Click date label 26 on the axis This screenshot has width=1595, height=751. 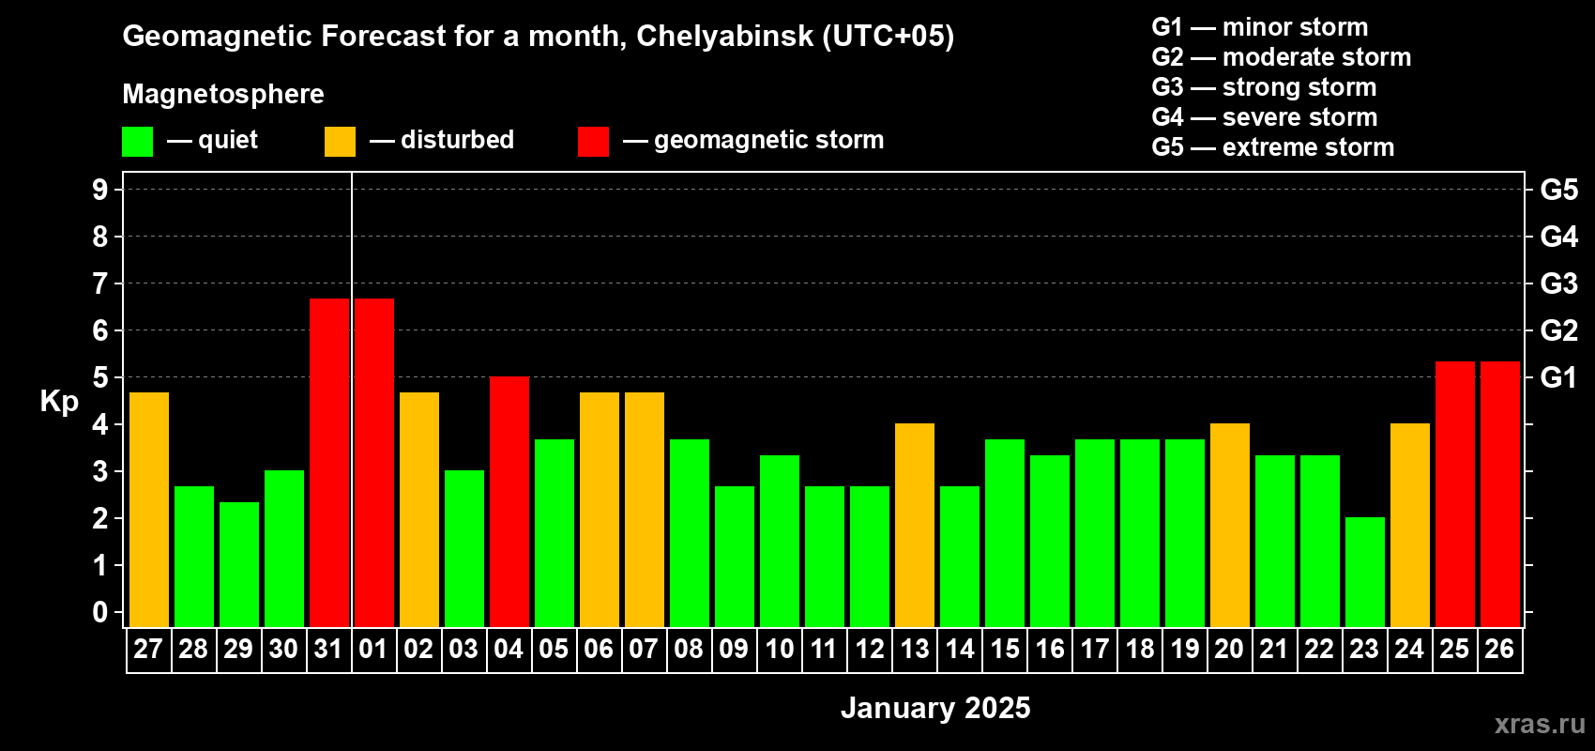[x=1499, y=650]
